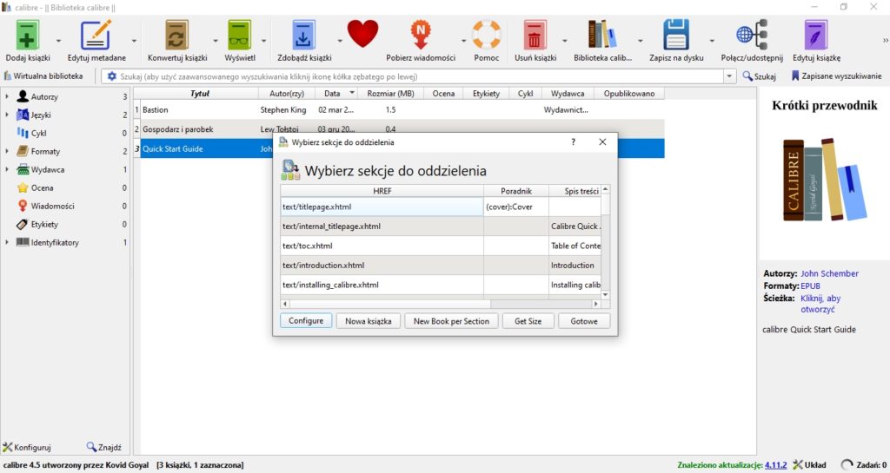890x473 pixels.
Task: Select Gospodarz i parobek book row
Action: (399, 129)
